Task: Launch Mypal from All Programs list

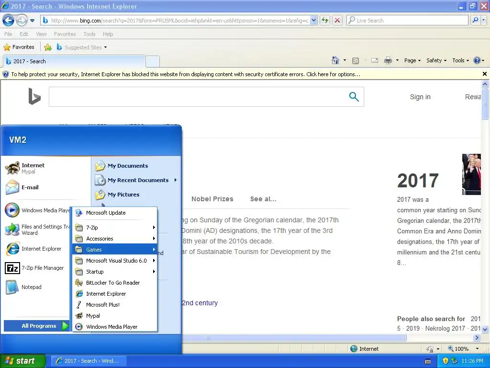Action: tap(115, 316)
